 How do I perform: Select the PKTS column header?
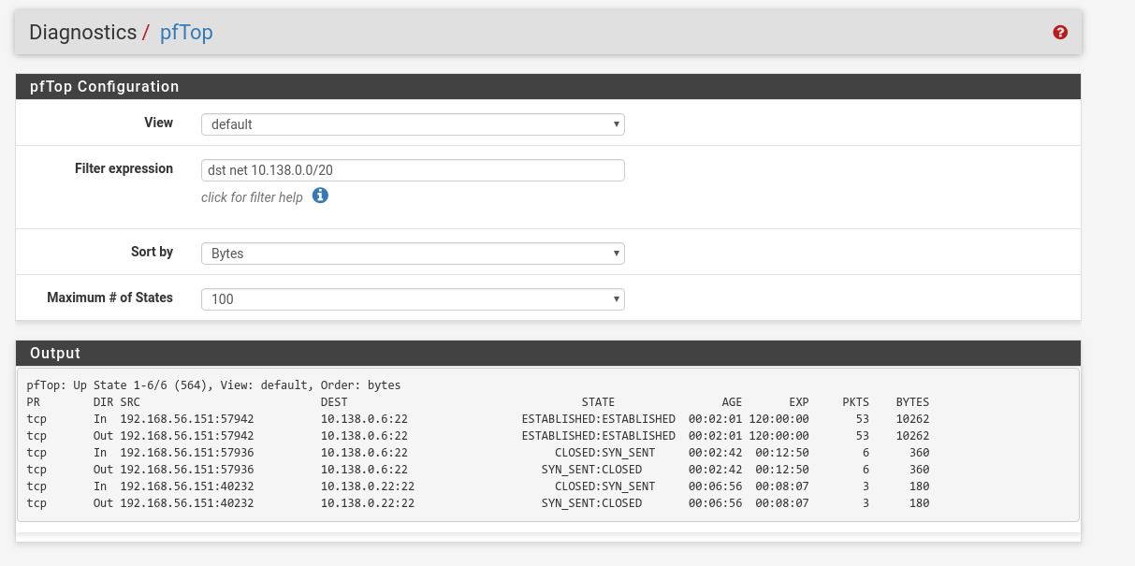pos(855,402)
